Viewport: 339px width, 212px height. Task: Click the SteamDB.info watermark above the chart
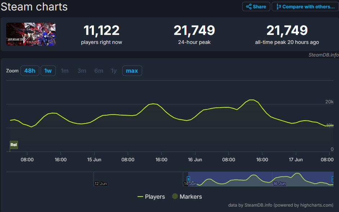(323, 55)
